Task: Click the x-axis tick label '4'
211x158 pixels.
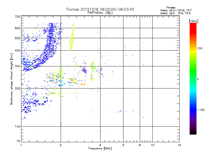Action: pos(100,145)
